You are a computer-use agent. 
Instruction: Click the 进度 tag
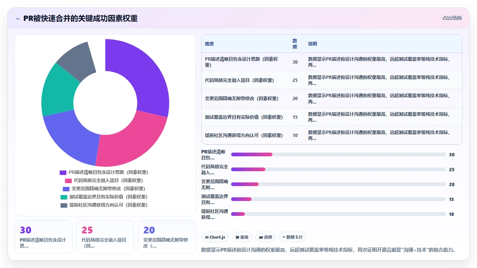click(x=265, y=237)
